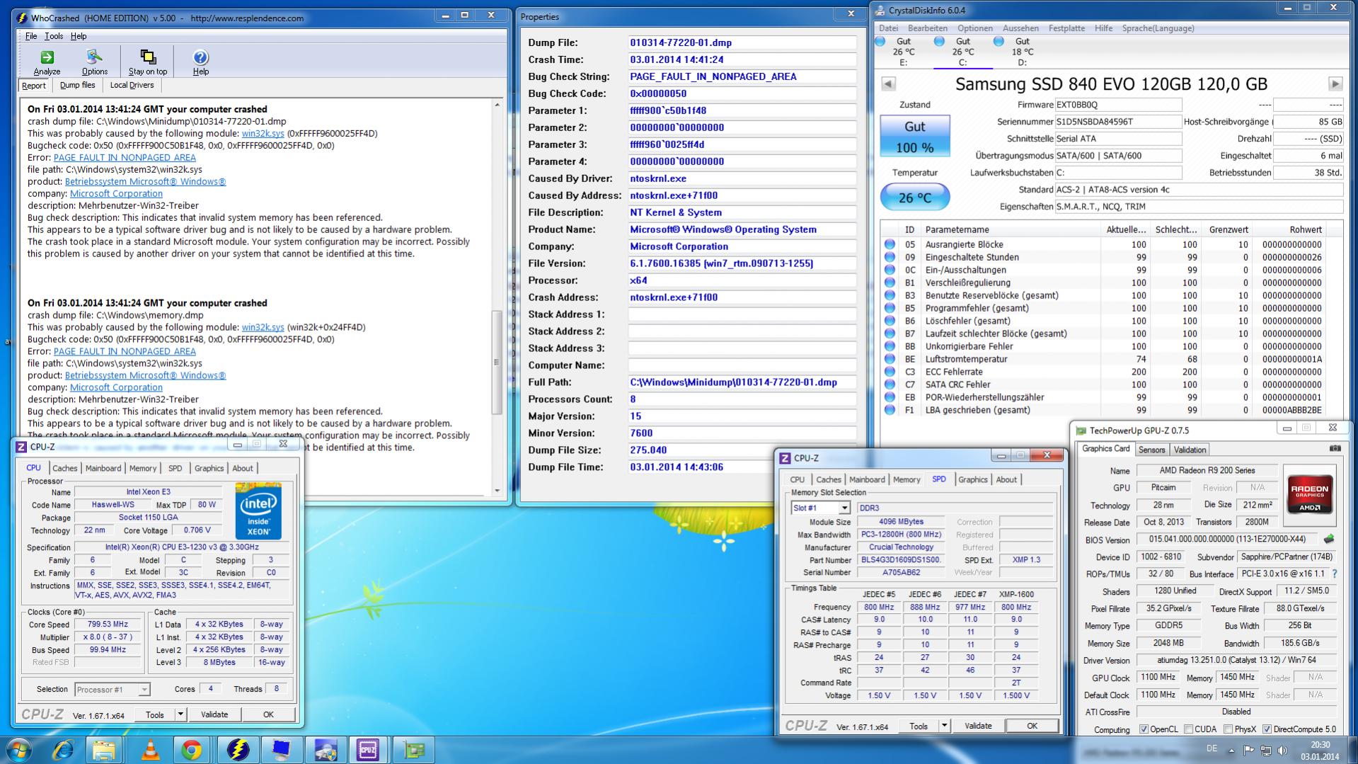Click the volume speaker icon in system tray
This screenshot has height=764, width=1358.
pos(1282,750)
